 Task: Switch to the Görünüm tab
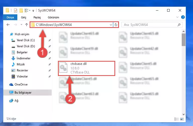pyautogui.click(x=53, y=17)
